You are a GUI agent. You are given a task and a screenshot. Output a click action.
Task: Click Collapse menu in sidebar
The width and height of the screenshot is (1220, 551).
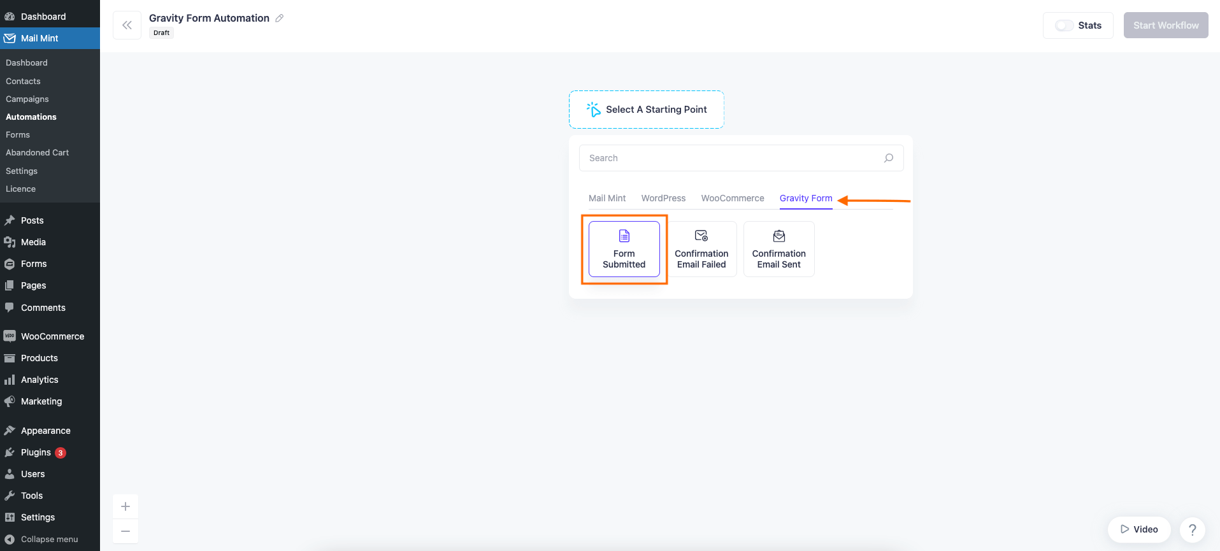point(50,539)
